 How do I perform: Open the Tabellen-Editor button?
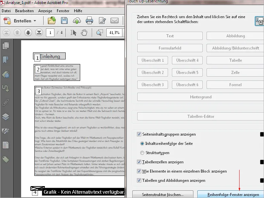point(201,116)
